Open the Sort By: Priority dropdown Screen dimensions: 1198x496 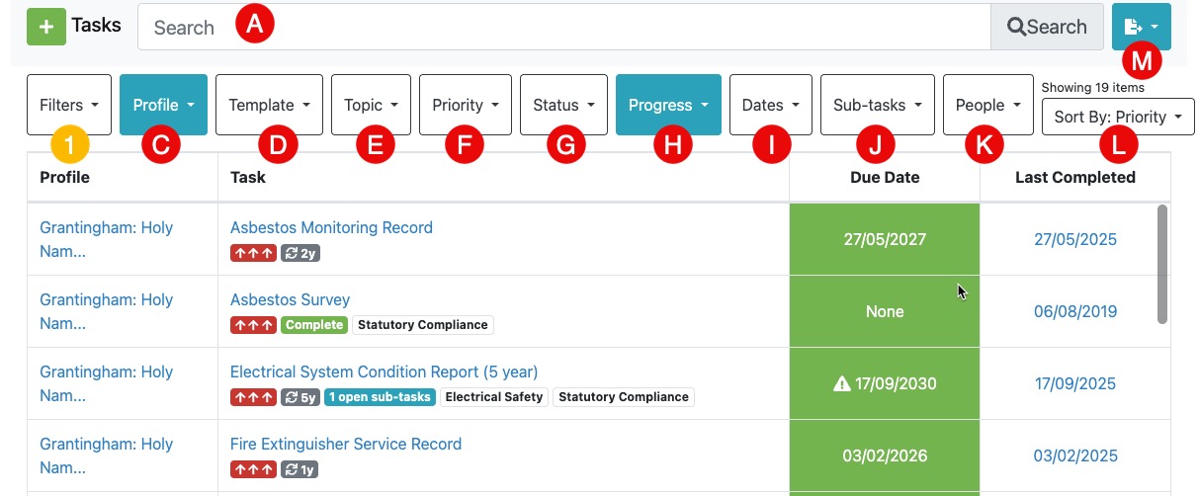1117,117
